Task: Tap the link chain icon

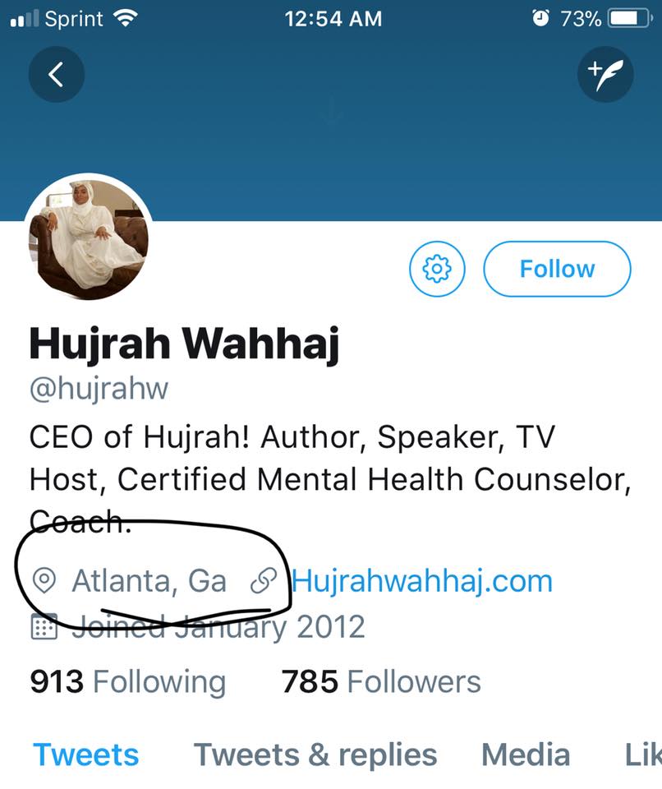Action: (x=264, y=581)
